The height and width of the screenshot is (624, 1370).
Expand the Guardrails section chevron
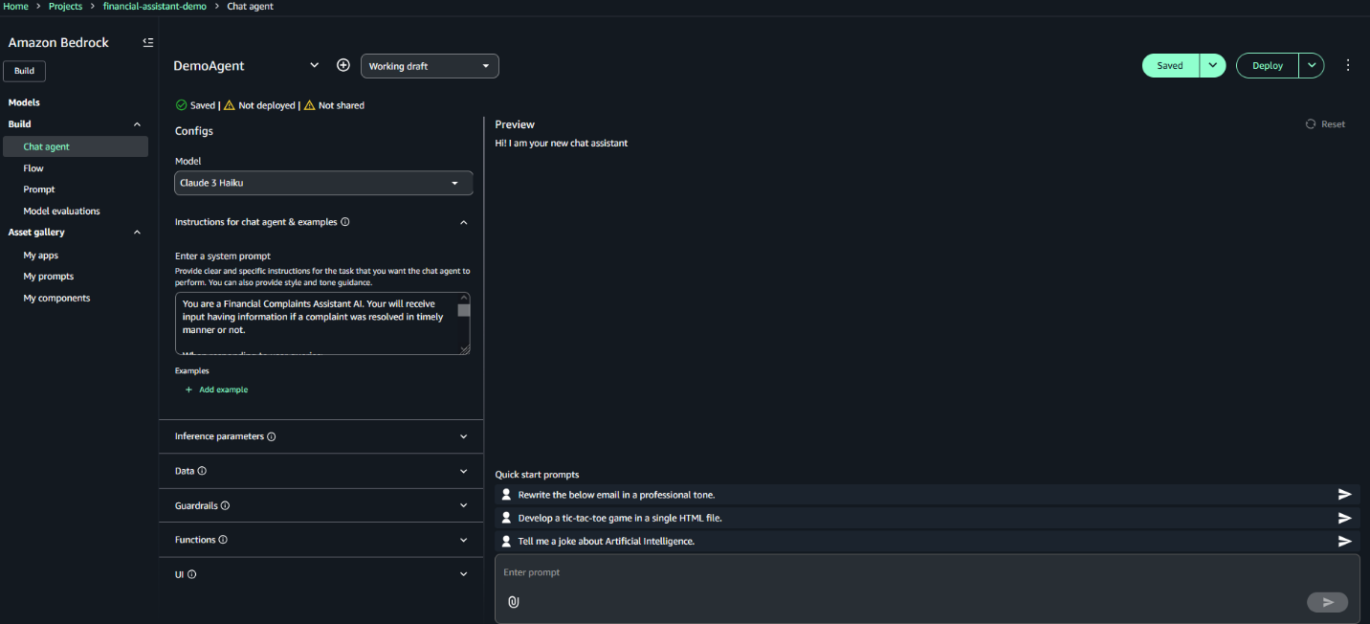[464, 505]
